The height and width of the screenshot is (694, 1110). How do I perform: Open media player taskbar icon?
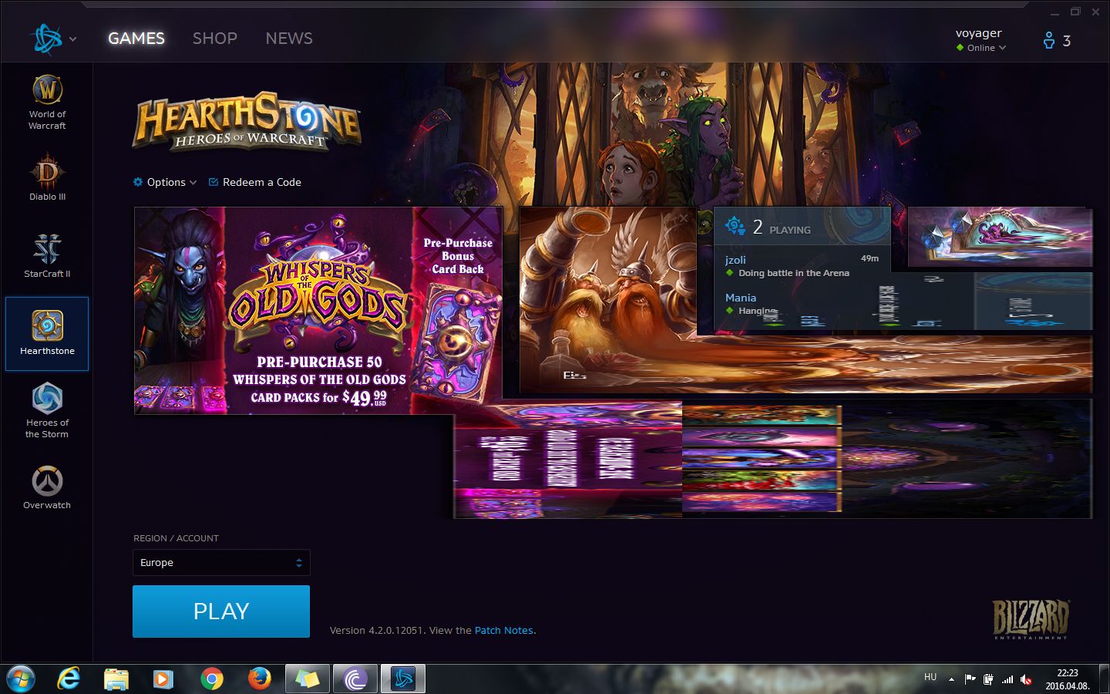coord(163,679)
